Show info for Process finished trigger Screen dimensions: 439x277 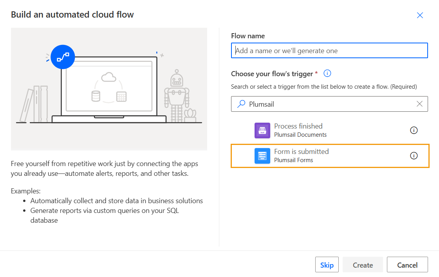tap(414, 130)
